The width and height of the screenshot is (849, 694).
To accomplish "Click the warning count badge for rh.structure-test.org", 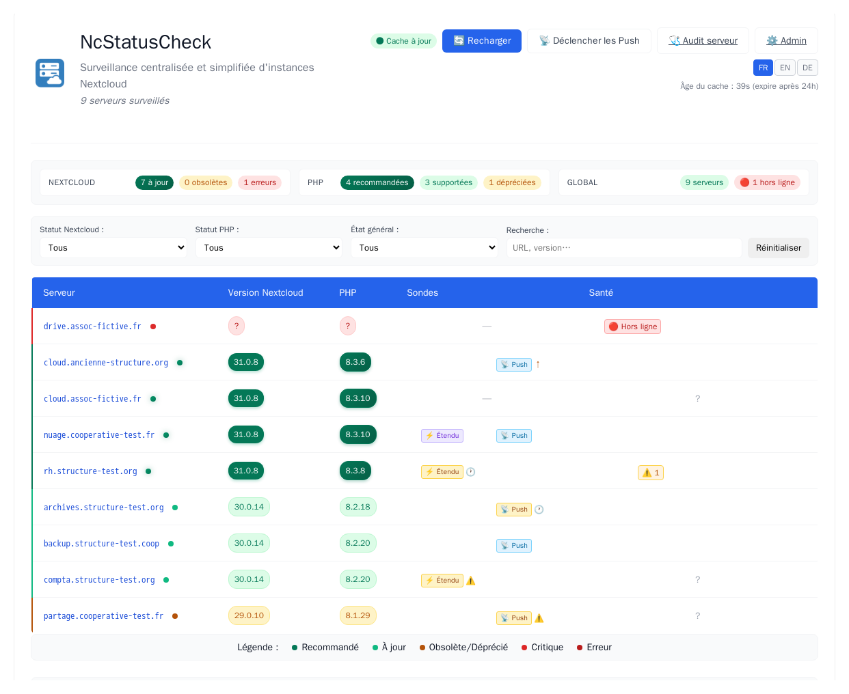I will pyautogui.click(x=651, y=473).
